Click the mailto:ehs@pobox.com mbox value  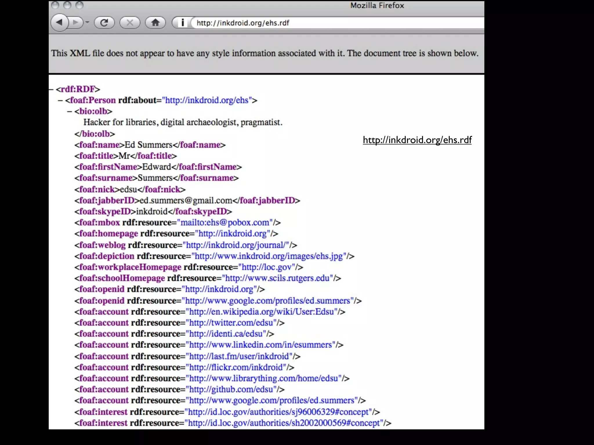[x=225, y=222]
